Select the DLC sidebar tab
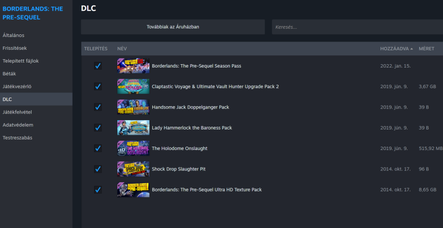Screen dimensions: 443x228 [36, 99]
